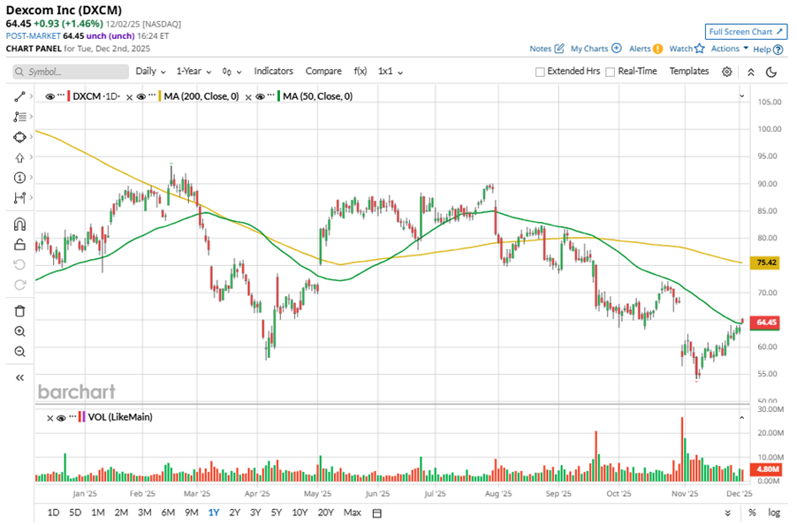Zoom in on the chart
The image size is (797, 525).
coord(19,331)
